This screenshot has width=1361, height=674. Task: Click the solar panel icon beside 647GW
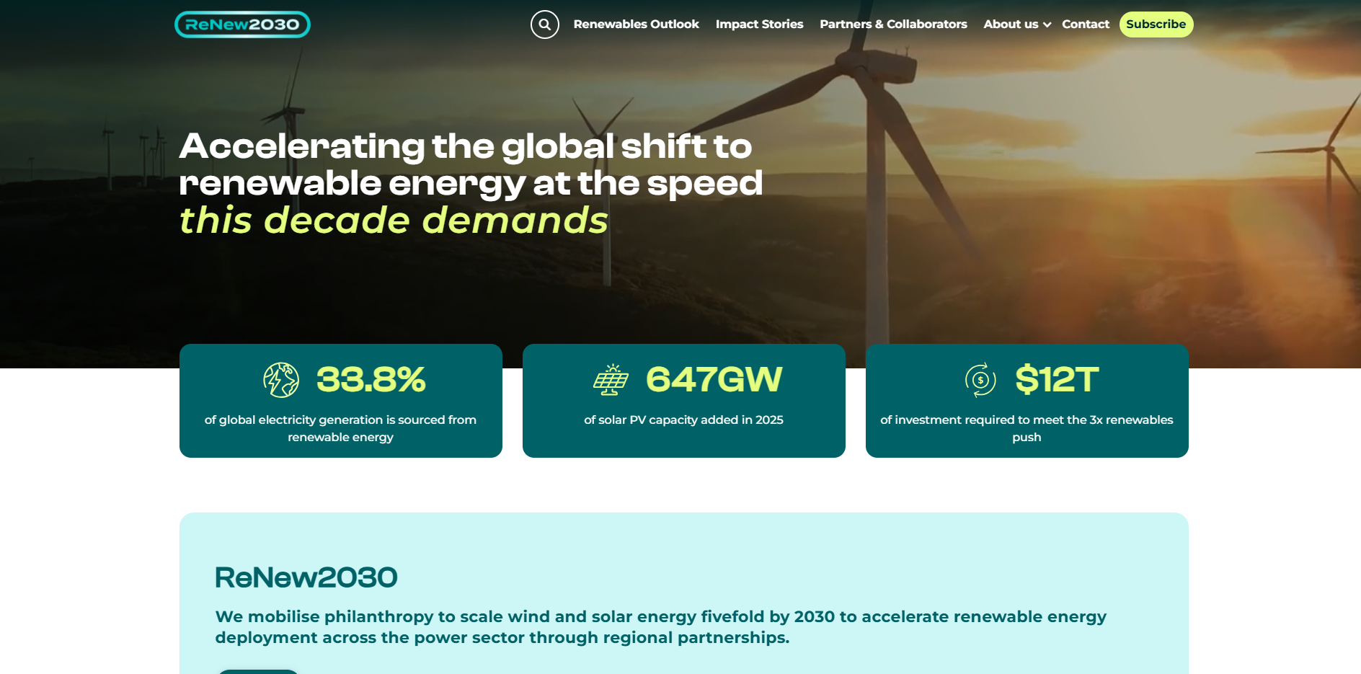click(x=611, y=380)
